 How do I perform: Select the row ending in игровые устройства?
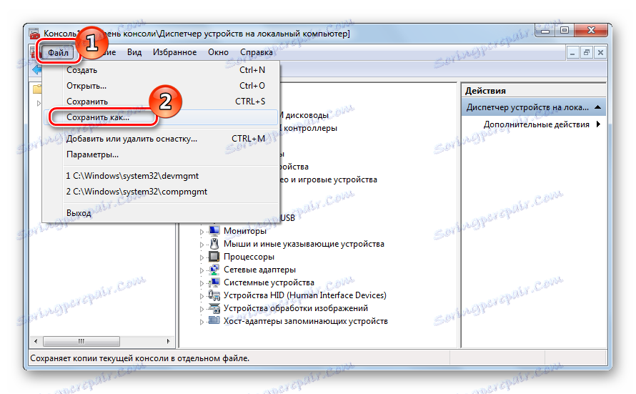(329, 179)
